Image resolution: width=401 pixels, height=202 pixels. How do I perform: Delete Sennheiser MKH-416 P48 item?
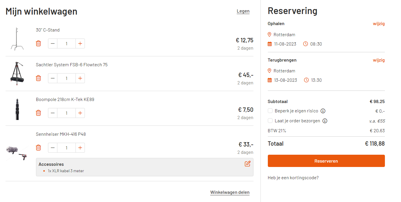pyautogui.click(x=38, y=148)
